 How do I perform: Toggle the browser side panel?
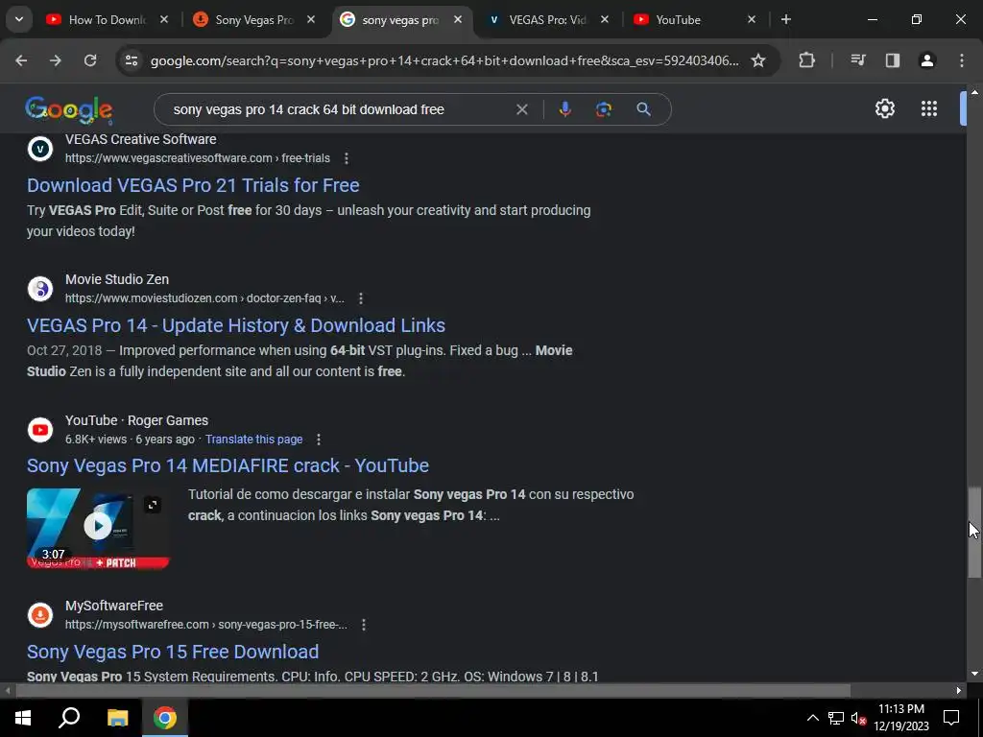point(892,60)
